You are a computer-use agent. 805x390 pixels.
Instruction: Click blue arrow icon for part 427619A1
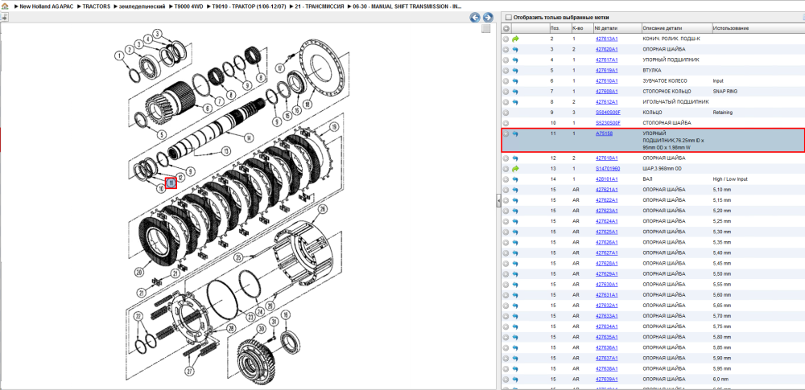pos(515,70)
